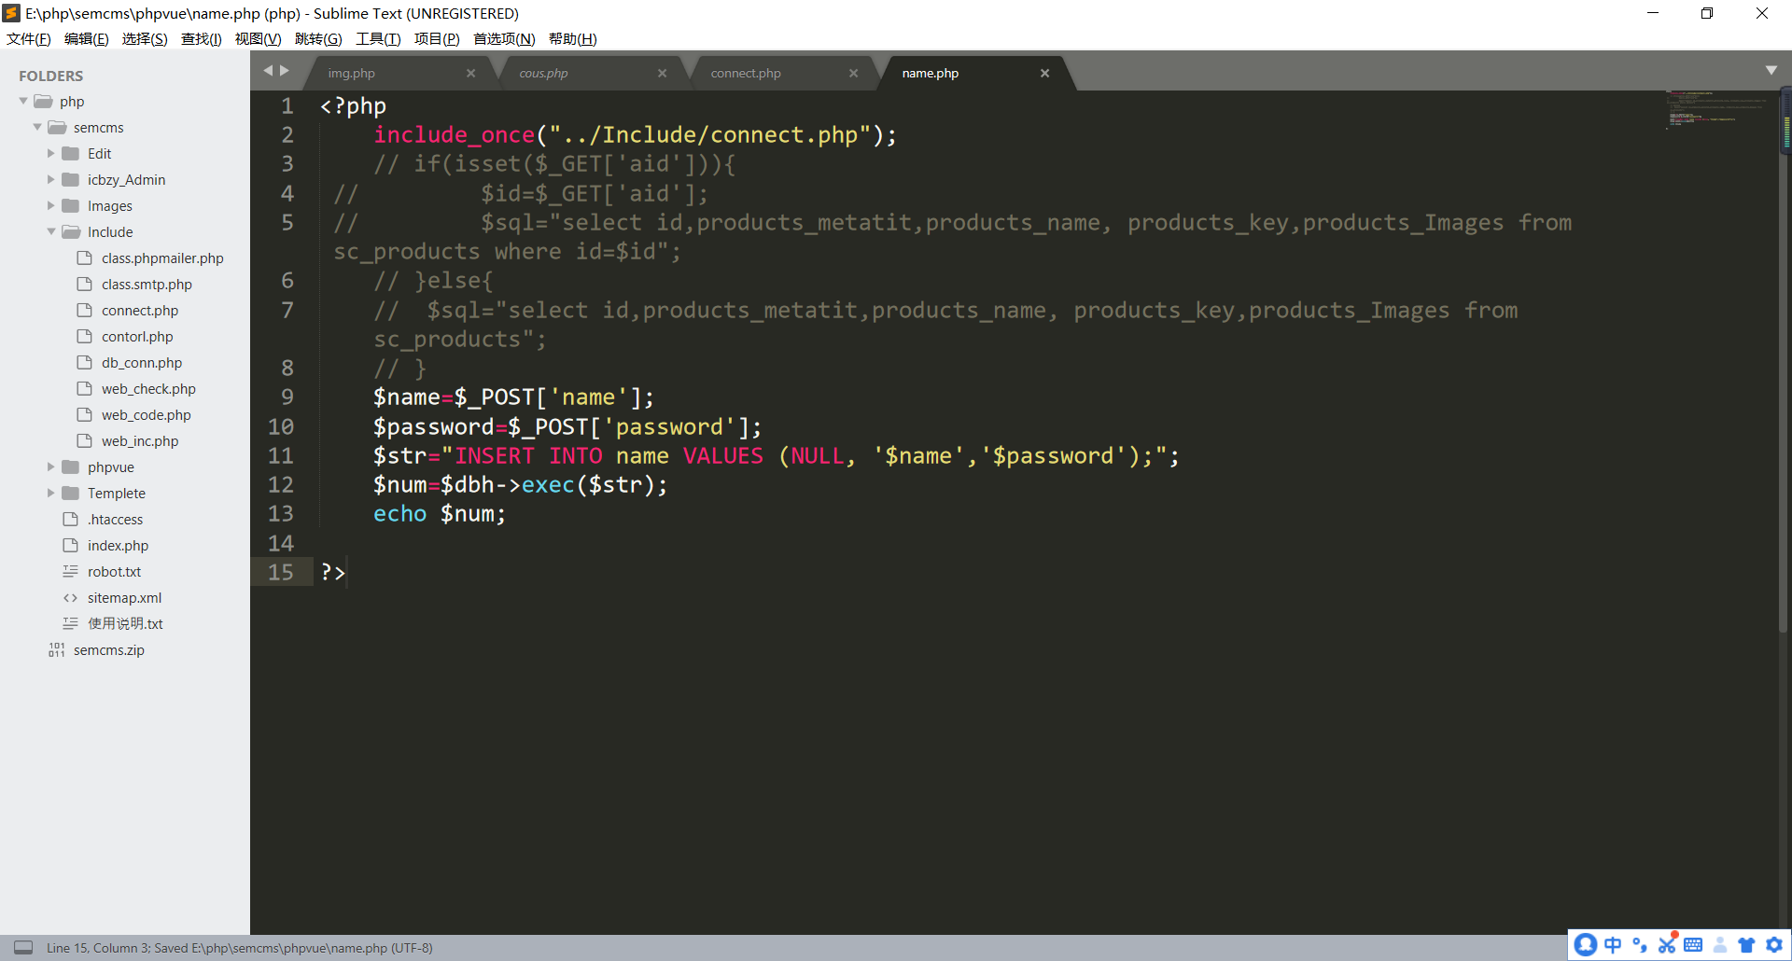
Task: Open semcms.zip in the sidebar
Action: coord(109,649)
